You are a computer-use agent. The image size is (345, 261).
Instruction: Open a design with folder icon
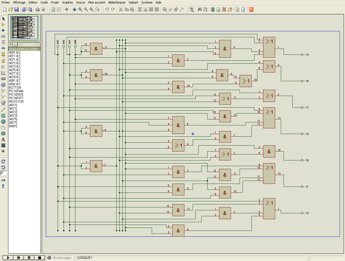pyautogui.click(x=11, y=9)
